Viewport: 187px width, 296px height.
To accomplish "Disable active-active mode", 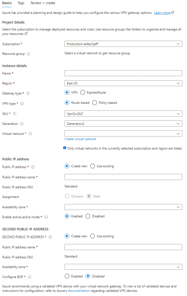I will pos(88,216).
